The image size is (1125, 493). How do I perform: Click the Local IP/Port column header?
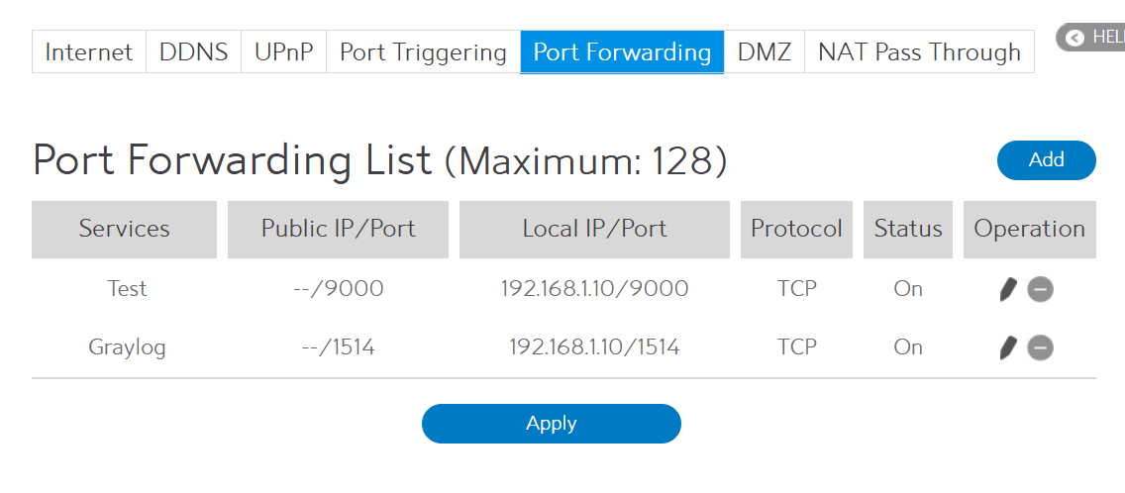point(594,229)
